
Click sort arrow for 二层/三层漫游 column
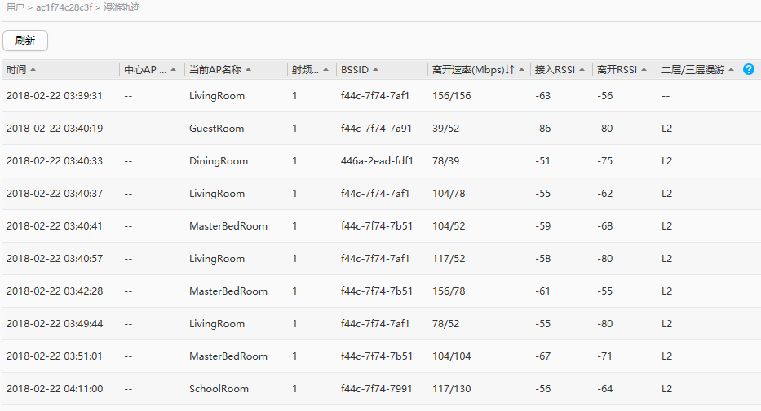coord(732,70)
